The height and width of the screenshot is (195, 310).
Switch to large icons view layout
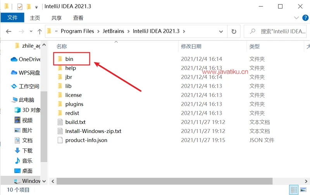point(303,190)
